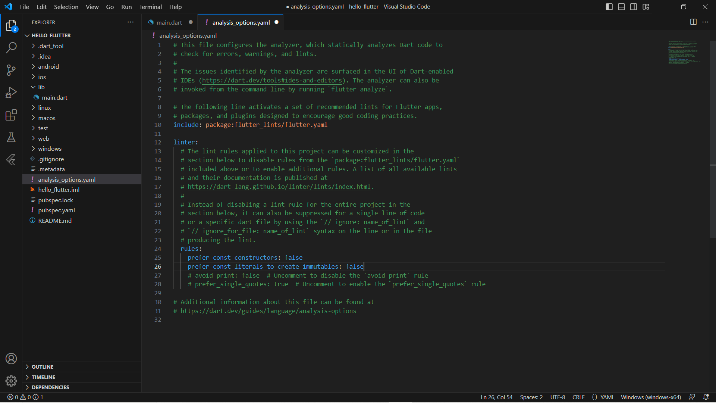Toggle secondary side bar layout icon

634,7
